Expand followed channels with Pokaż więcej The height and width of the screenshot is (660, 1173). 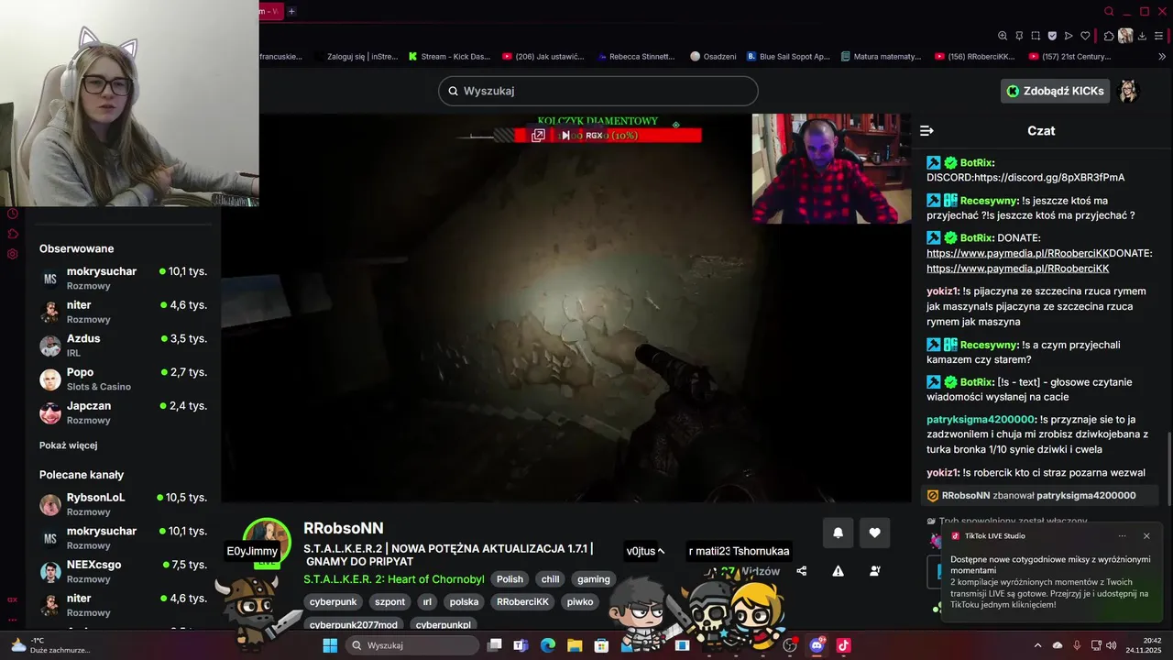tap(68, 445)
